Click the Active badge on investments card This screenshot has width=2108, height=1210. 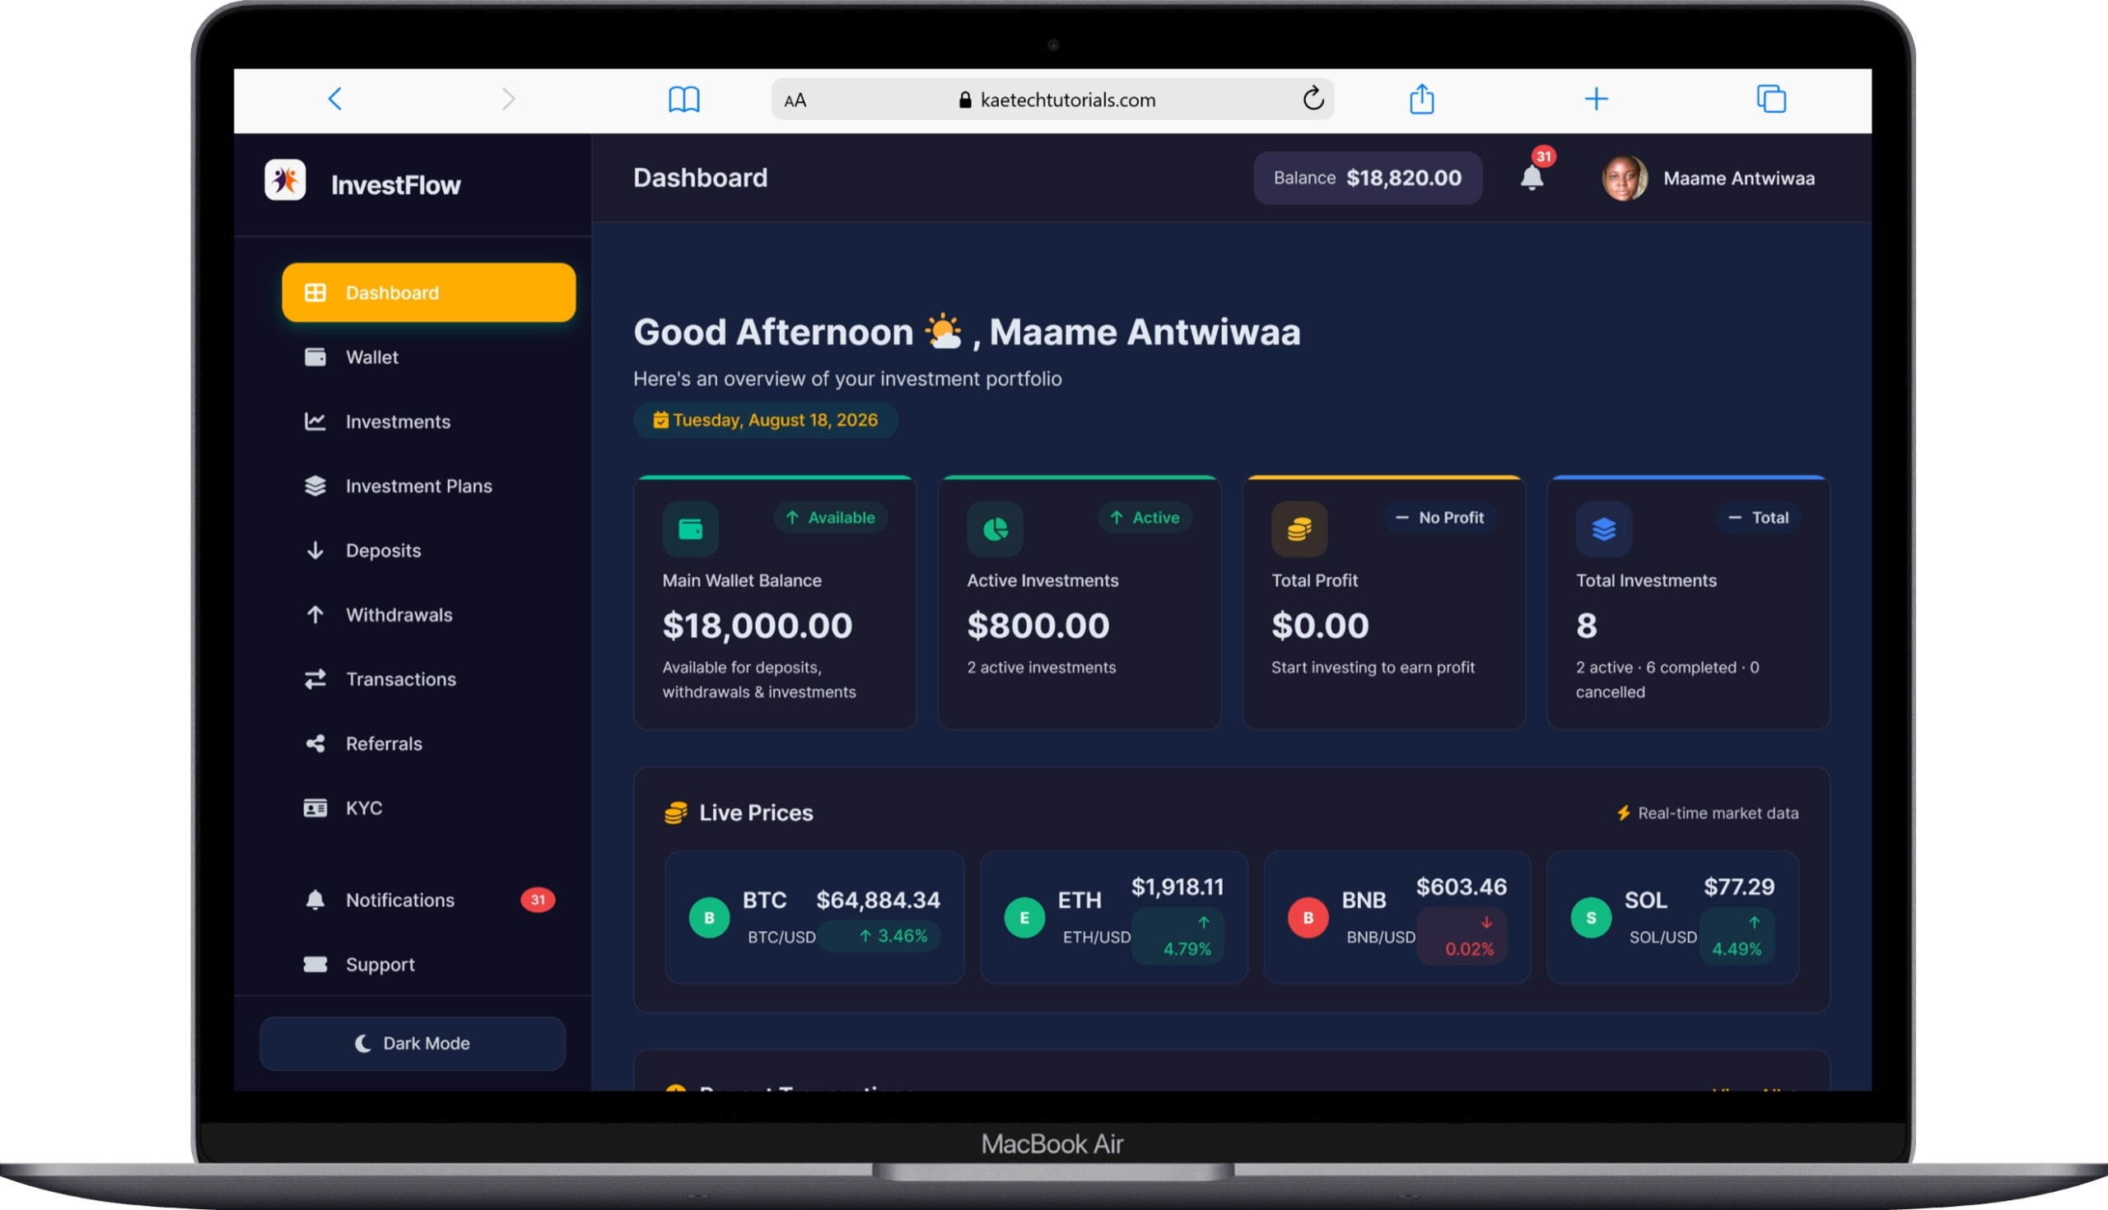(x=1145, y=518)
